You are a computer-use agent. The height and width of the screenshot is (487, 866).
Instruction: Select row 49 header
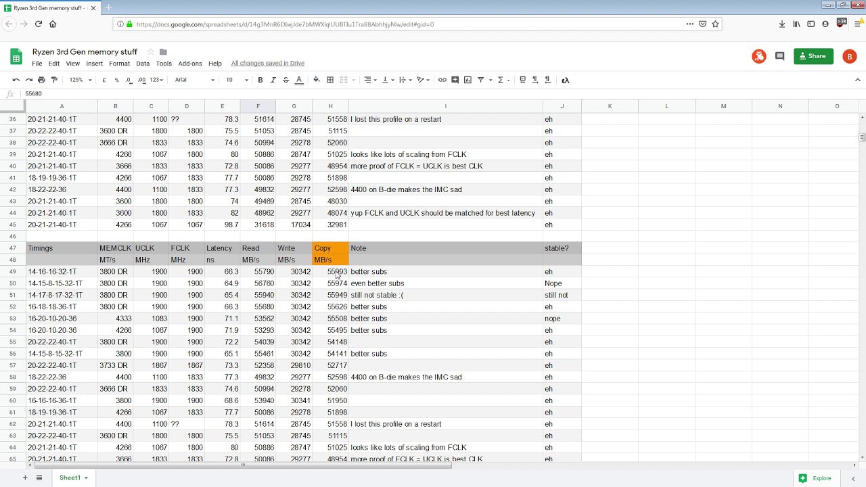tap(13, 272)
